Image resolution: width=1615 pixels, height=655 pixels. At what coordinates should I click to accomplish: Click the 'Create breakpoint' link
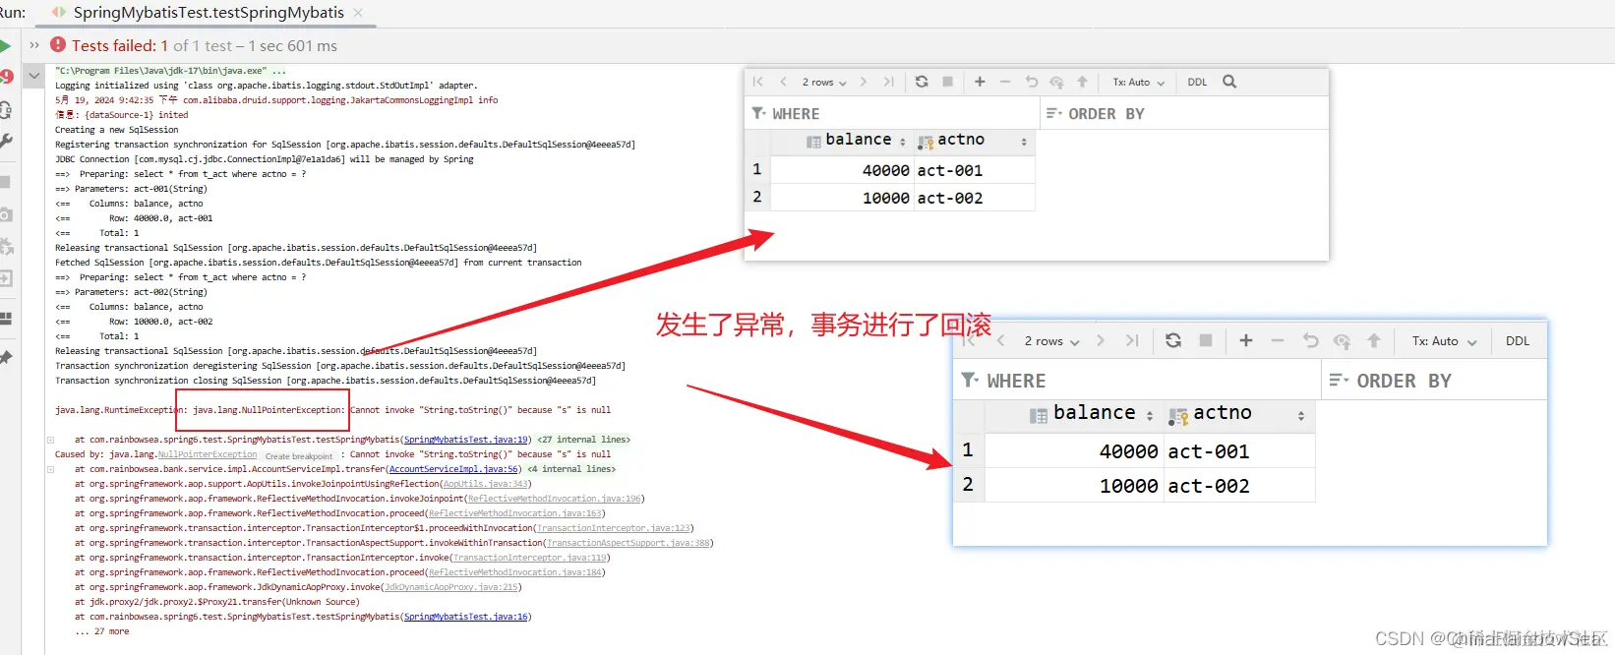(299, 456)
